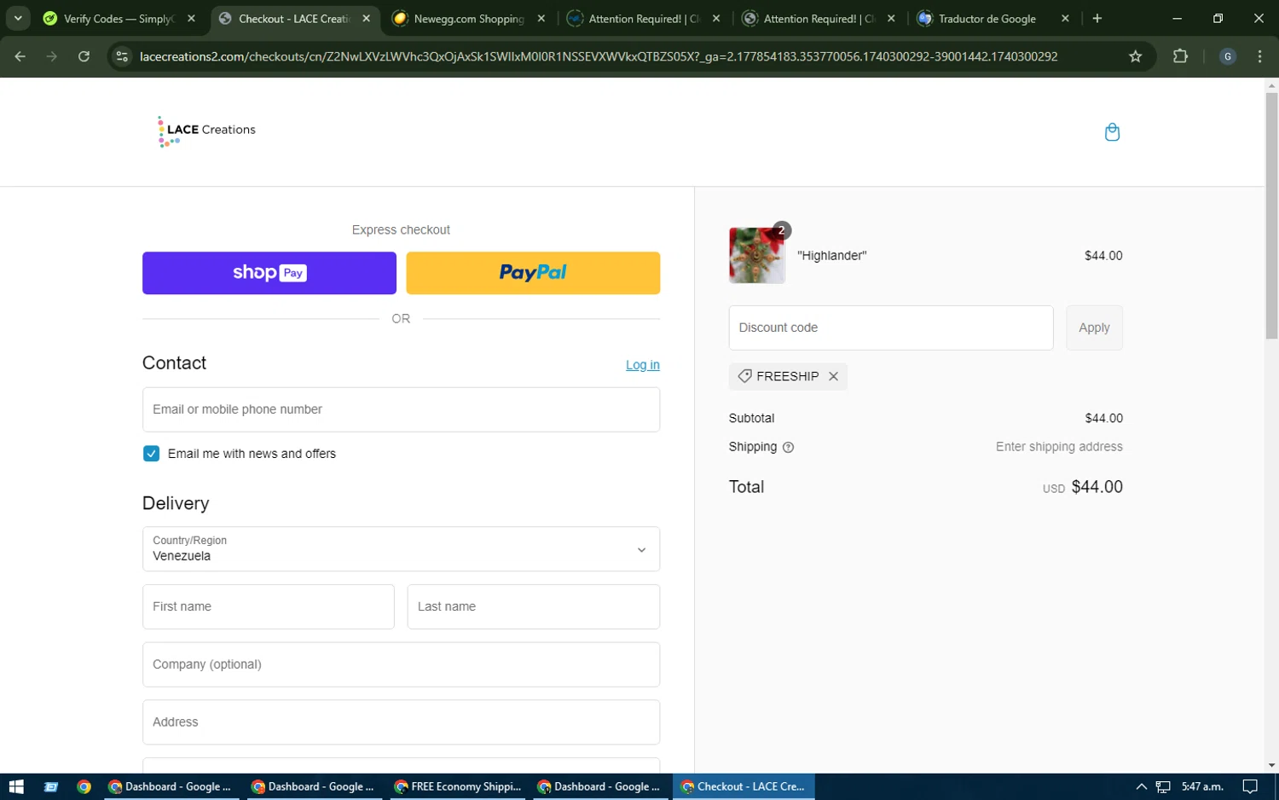Remove the FREESHIP discount code

[833, 376]
